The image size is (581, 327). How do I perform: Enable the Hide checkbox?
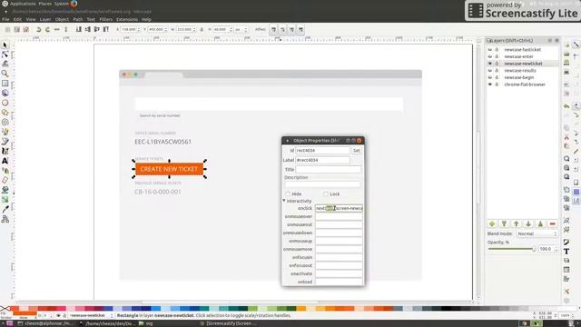click(288, 193)
